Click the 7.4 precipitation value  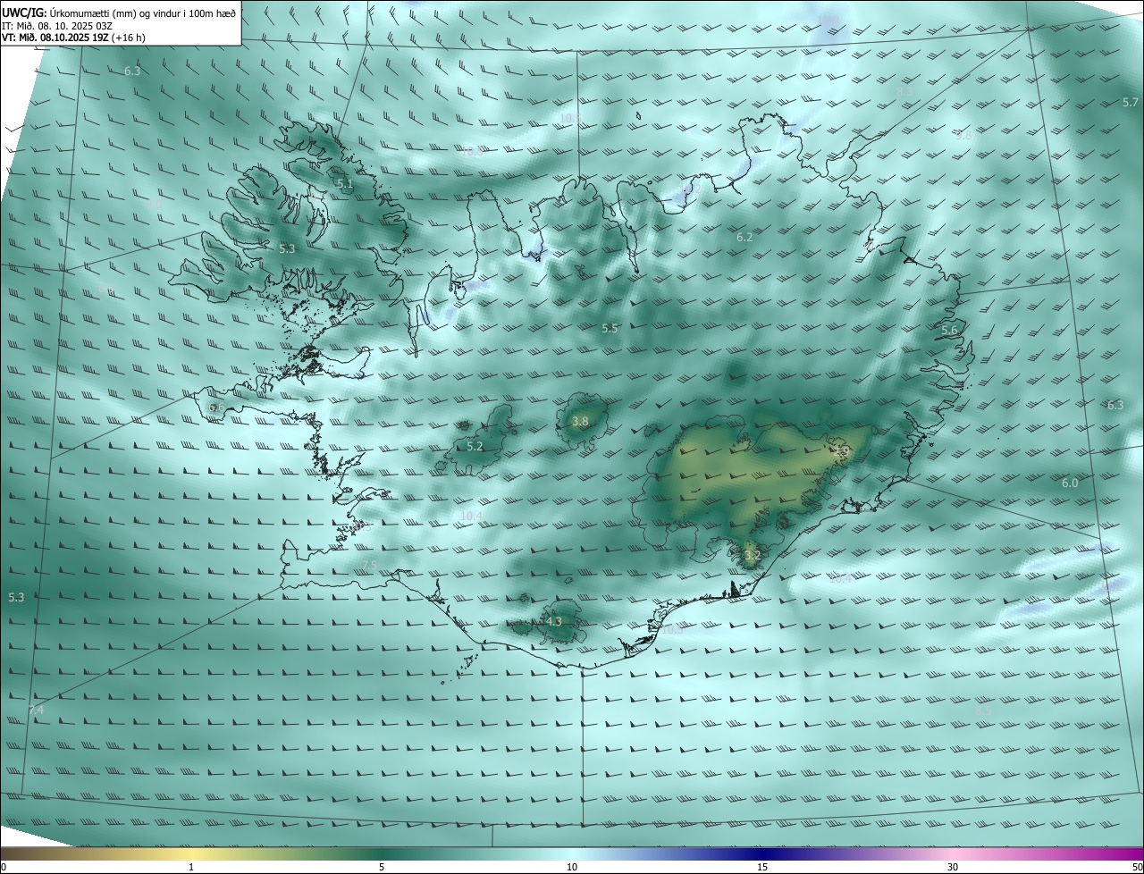coord(36,710)
